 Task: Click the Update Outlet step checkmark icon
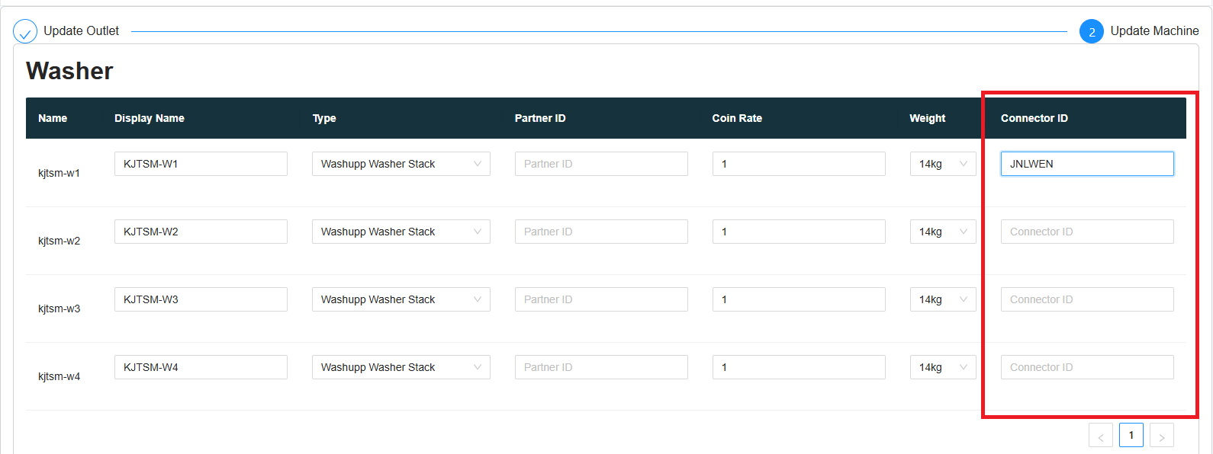pyautogui.click(x=25, y=31)
